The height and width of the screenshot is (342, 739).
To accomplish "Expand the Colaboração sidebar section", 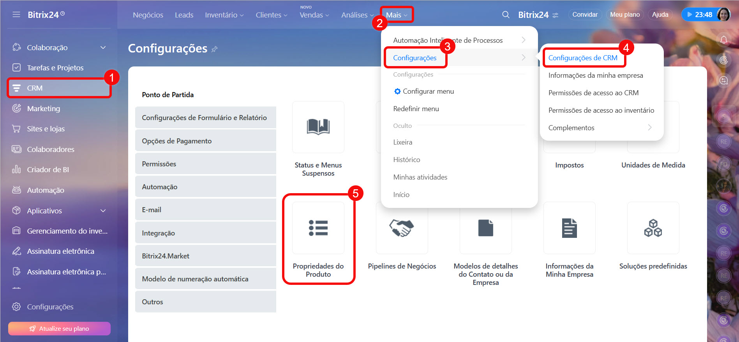I will tap(103, 47).
